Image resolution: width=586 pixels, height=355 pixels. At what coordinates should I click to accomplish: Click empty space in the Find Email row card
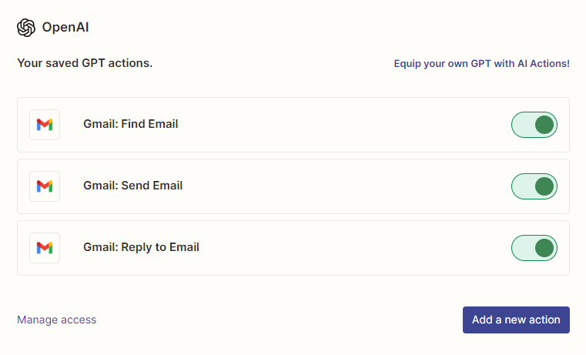point(347,125)
